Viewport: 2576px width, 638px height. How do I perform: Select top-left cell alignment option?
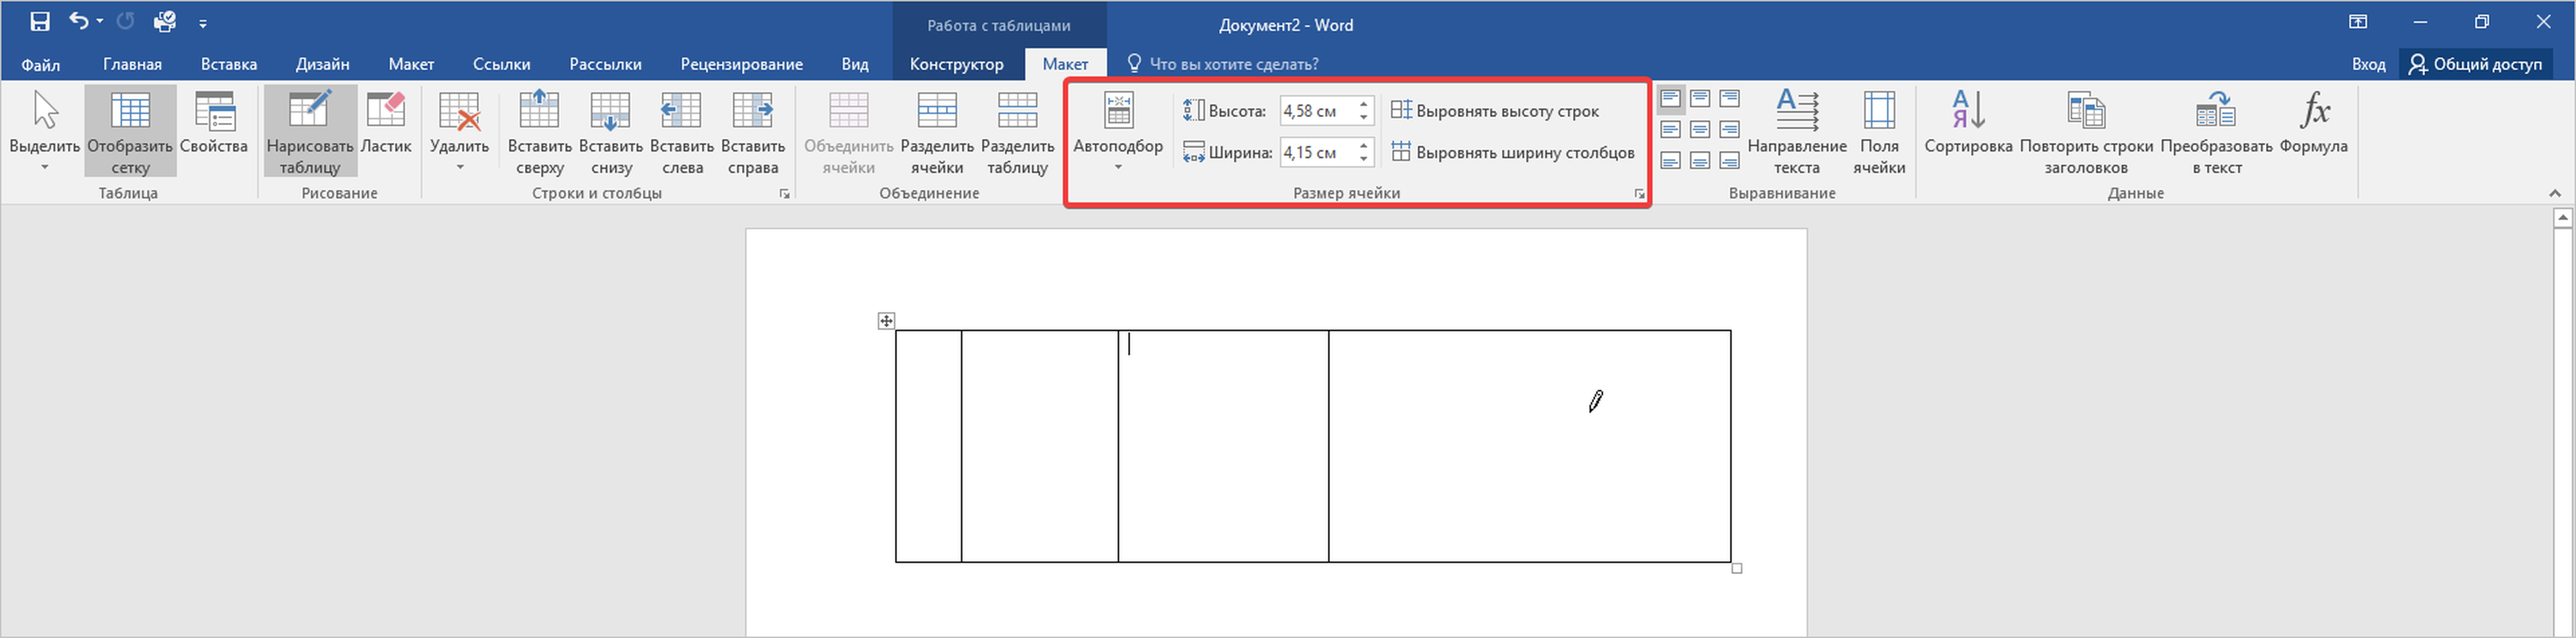pyautogui.click(x=1670, y=98)
